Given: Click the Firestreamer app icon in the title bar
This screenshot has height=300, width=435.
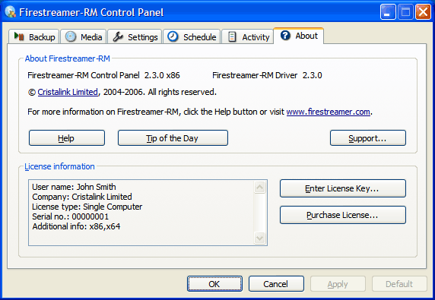Looking at the screenshot, I should point(10,12).
